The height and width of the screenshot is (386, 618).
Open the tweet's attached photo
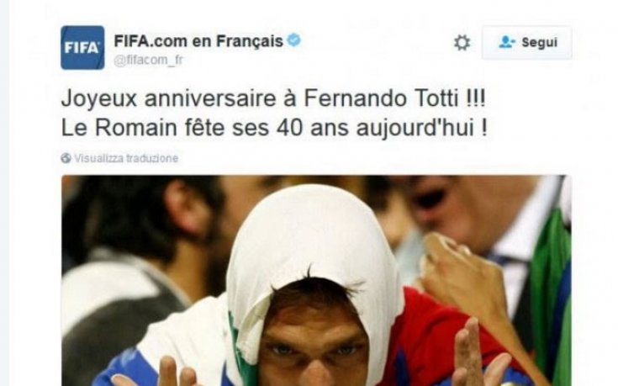click(316, 280)
